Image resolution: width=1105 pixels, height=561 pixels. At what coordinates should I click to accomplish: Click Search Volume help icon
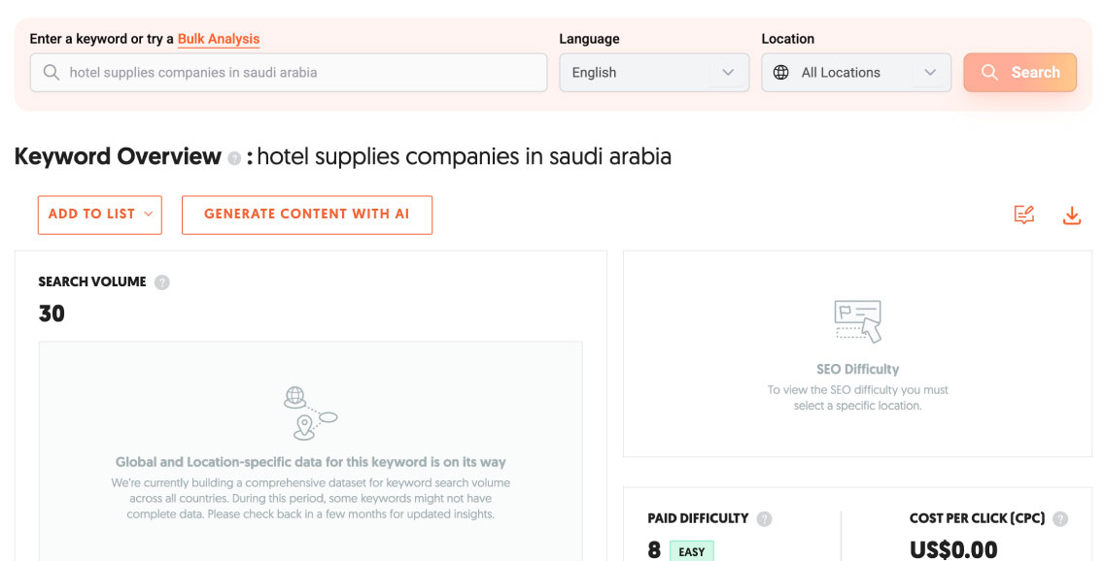pyautogui.click(x=162, y=282)
